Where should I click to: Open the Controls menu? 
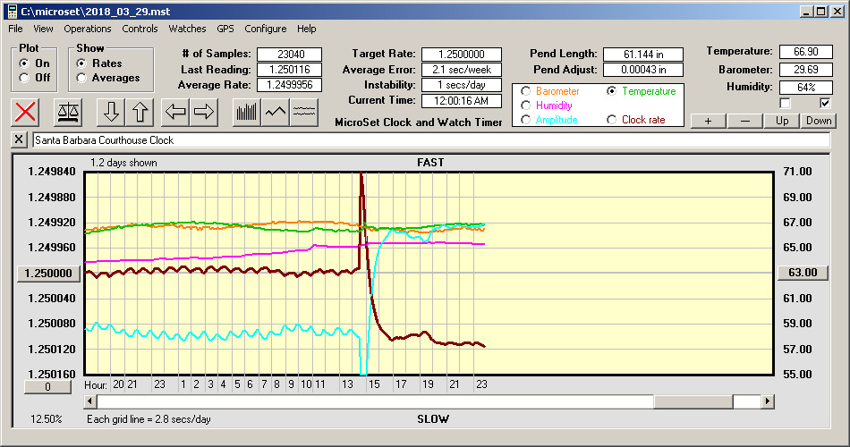[x=140, y=29]
